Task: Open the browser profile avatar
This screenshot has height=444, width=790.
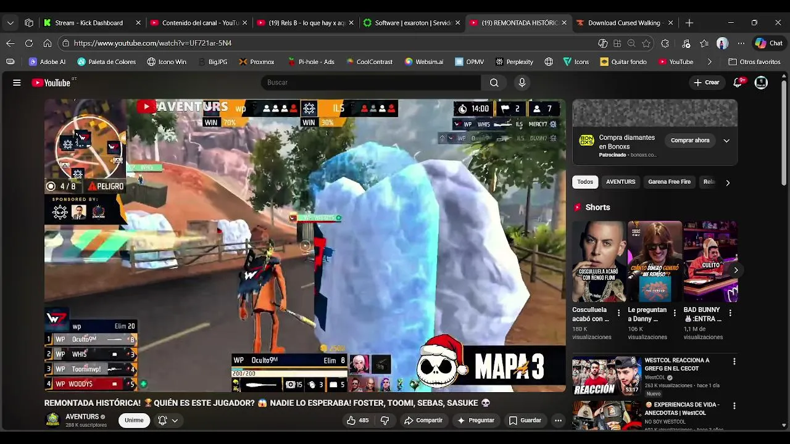Action: (x=723, y=43)
